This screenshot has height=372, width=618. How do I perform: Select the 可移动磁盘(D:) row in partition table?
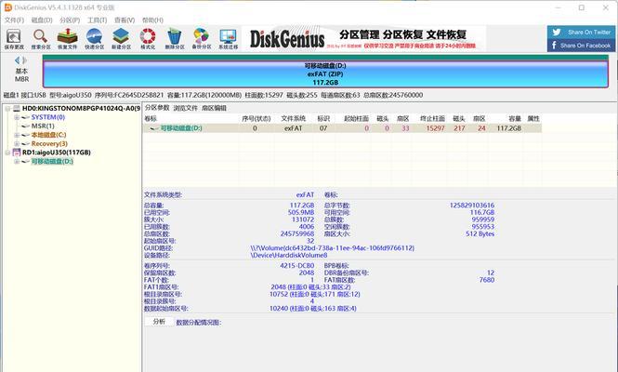tap(342, 128)
